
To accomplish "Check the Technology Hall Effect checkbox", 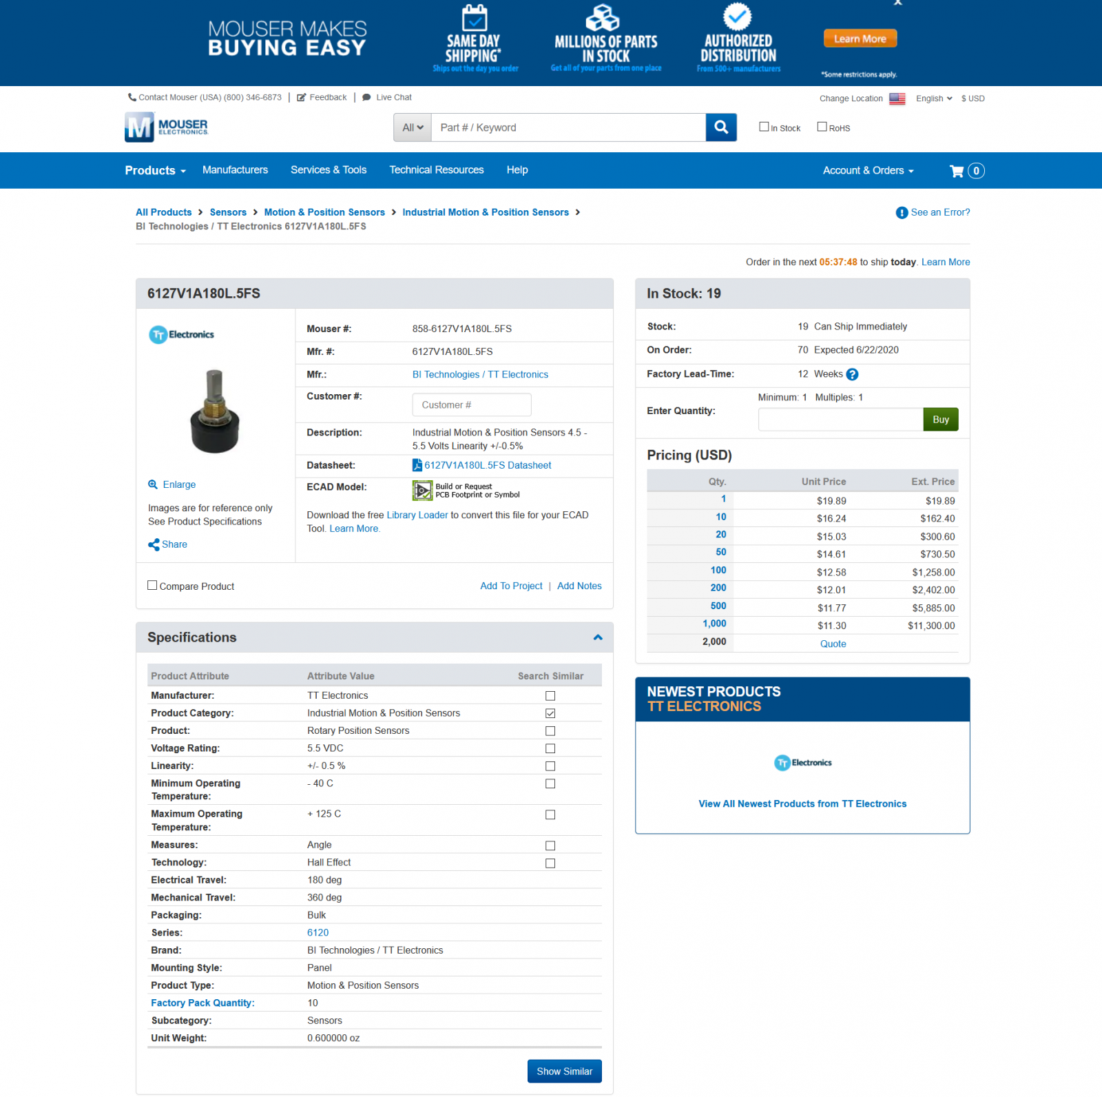I will 550,863.
